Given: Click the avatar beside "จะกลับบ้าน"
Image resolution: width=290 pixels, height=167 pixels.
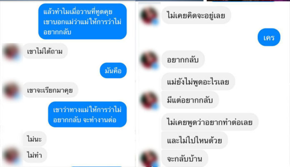Looking at the screenshot, I should (149, 159).
